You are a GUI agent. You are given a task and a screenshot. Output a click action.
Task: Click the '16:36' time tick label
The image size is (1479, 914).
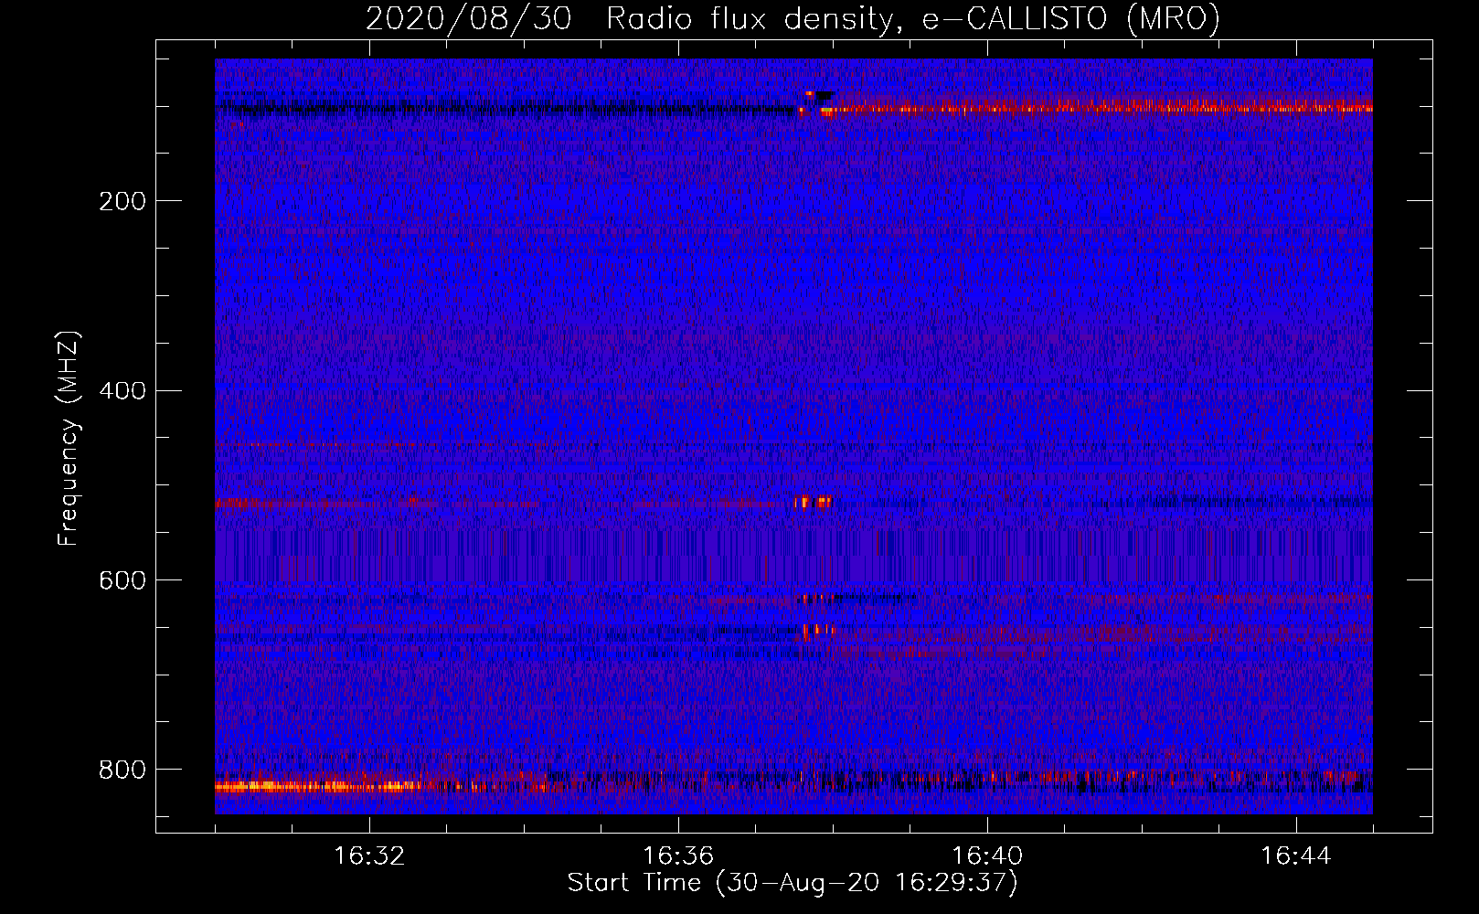tap(678, 856)
